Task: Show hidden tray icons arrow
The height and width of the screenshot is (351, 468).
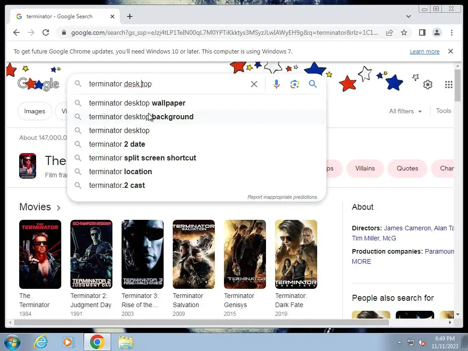Action: [x=399, y=343]
